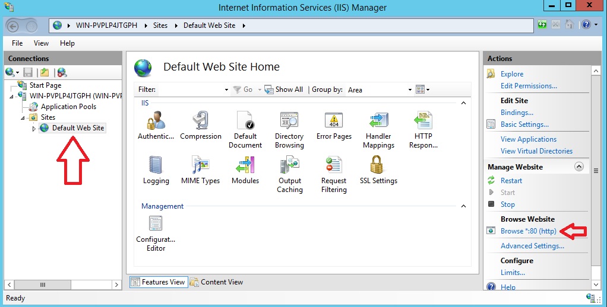Click in the Filter input field

pyautogui.click(x=191, y=89)
